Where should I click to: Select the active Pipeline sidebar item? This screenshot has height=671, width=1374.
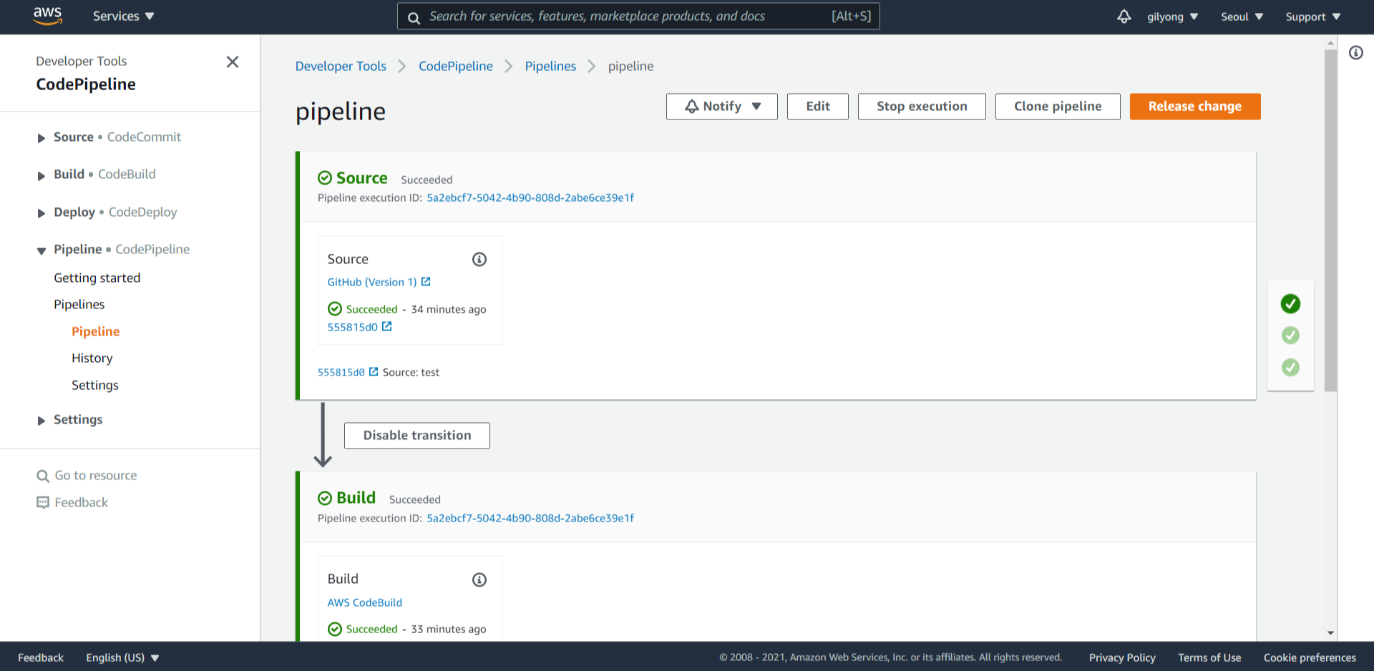[96, 331]
